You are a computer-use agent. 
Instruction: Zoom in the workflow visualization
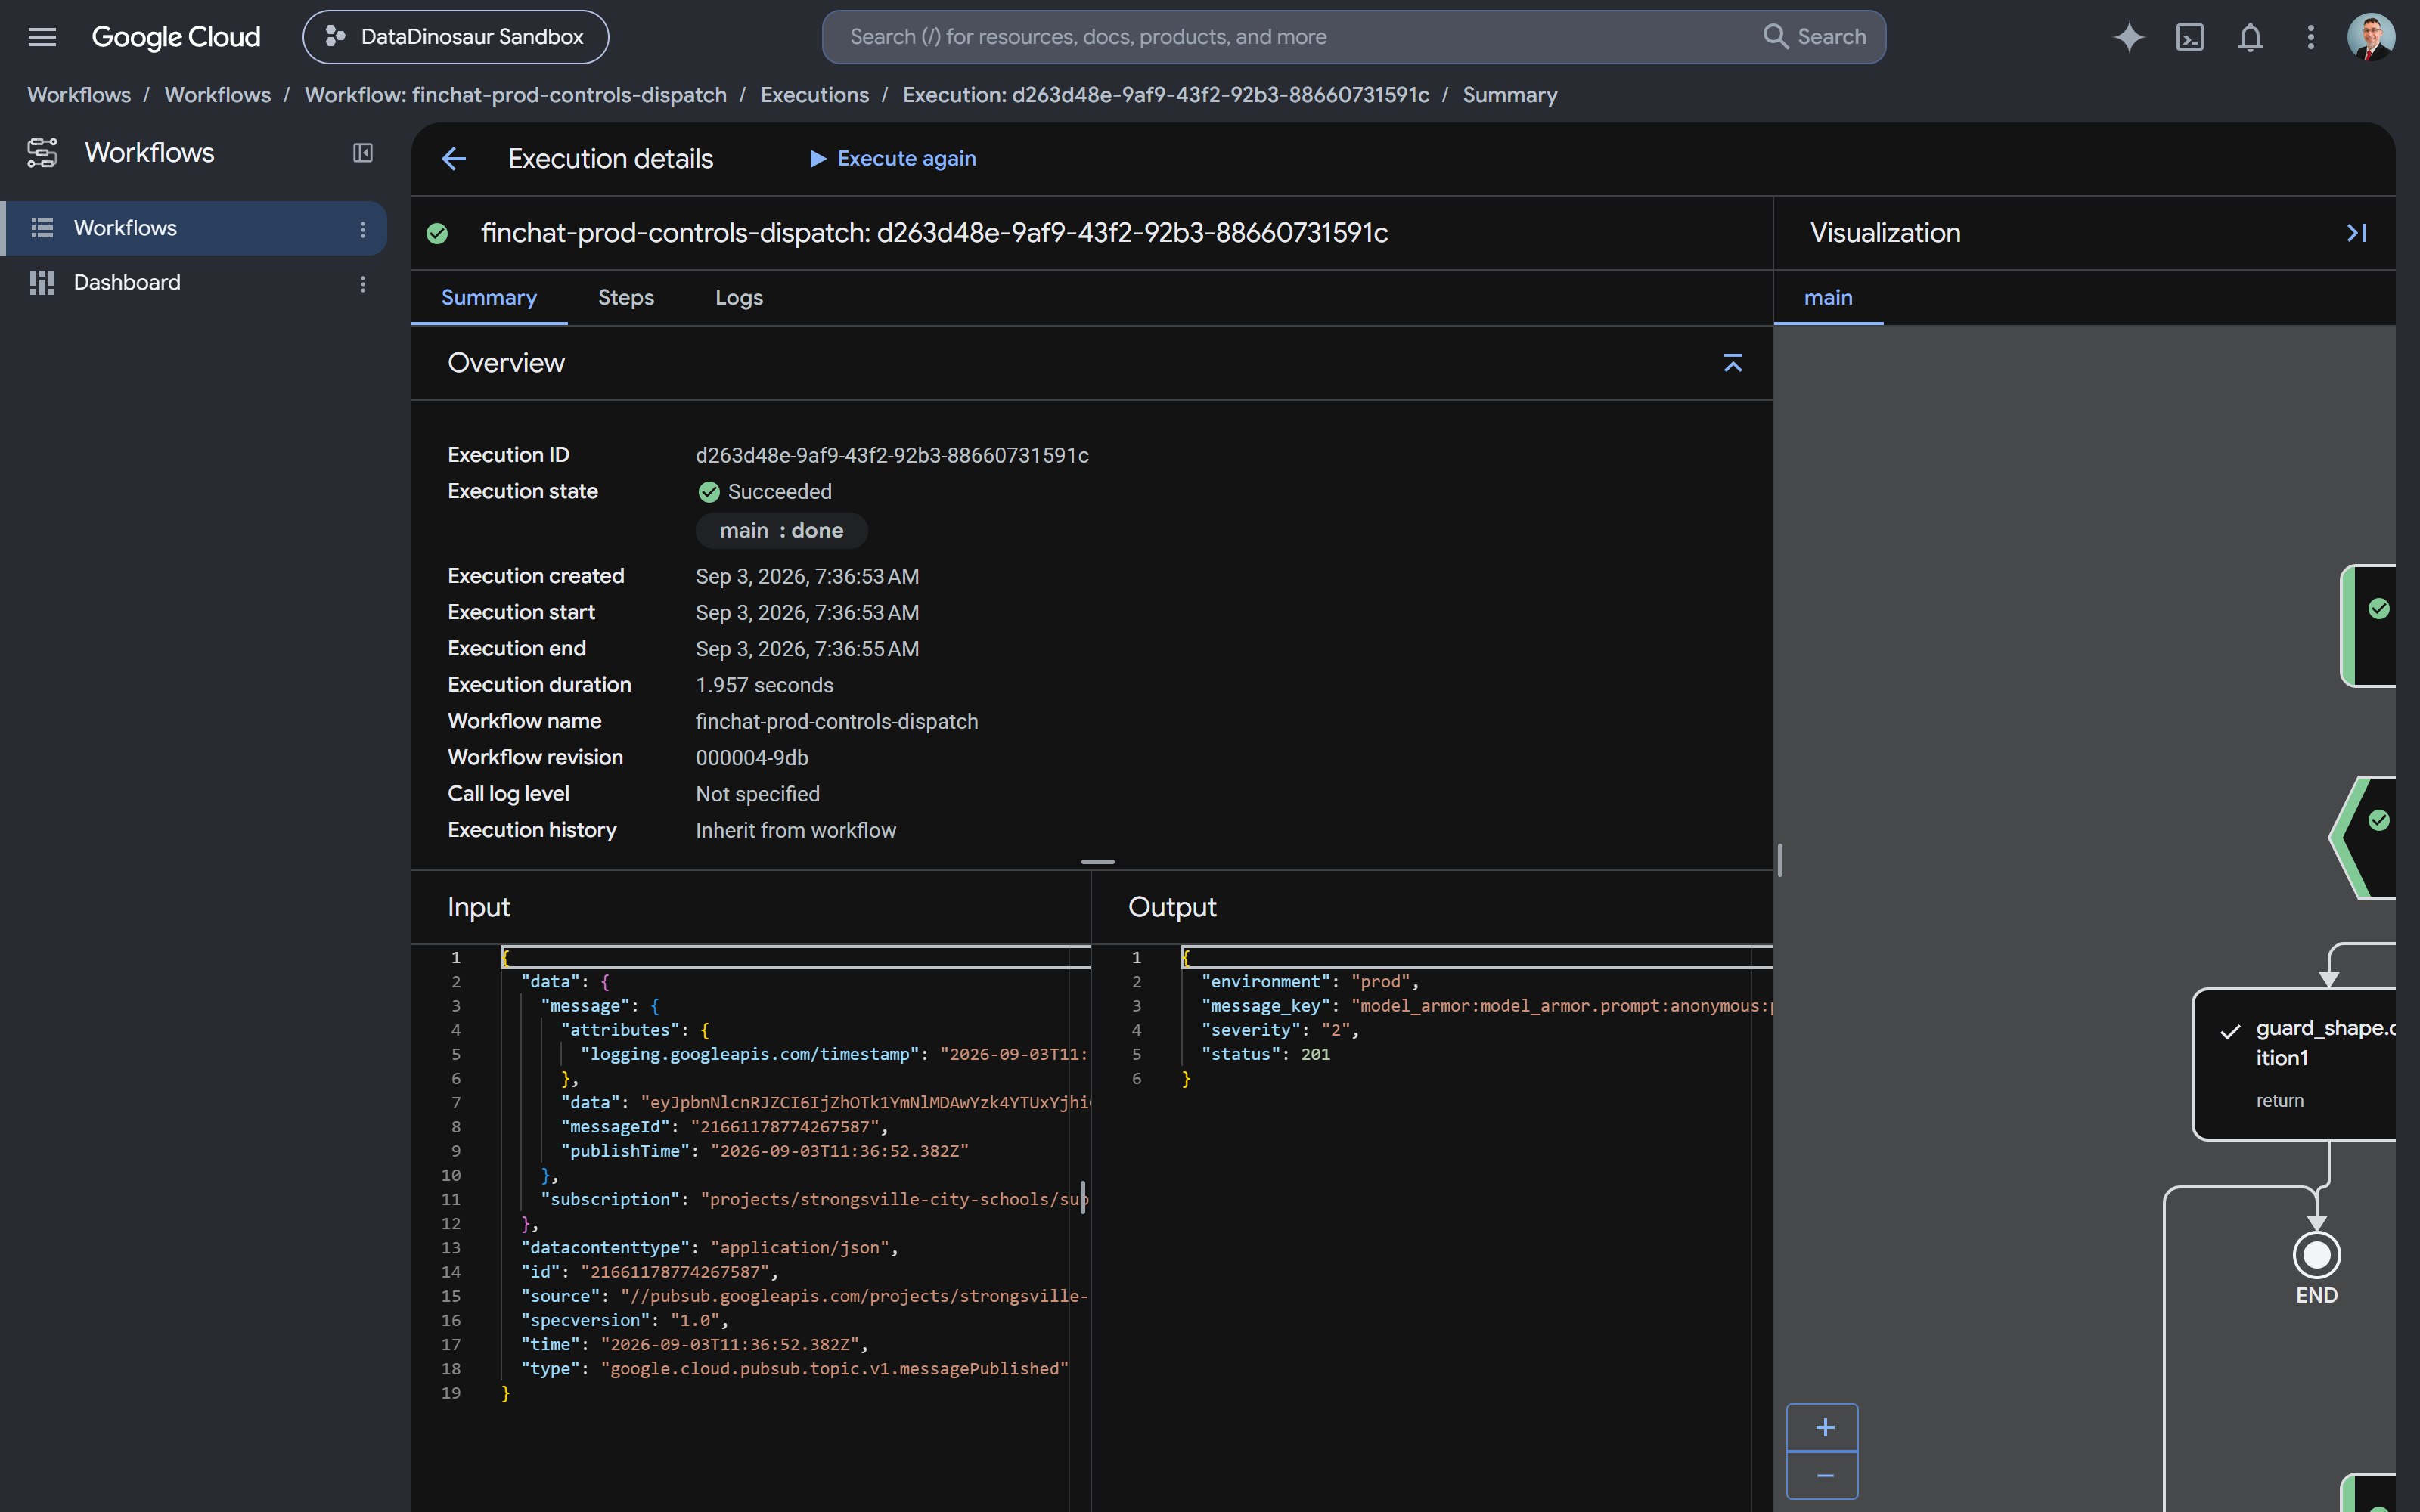point(1824,1428)
